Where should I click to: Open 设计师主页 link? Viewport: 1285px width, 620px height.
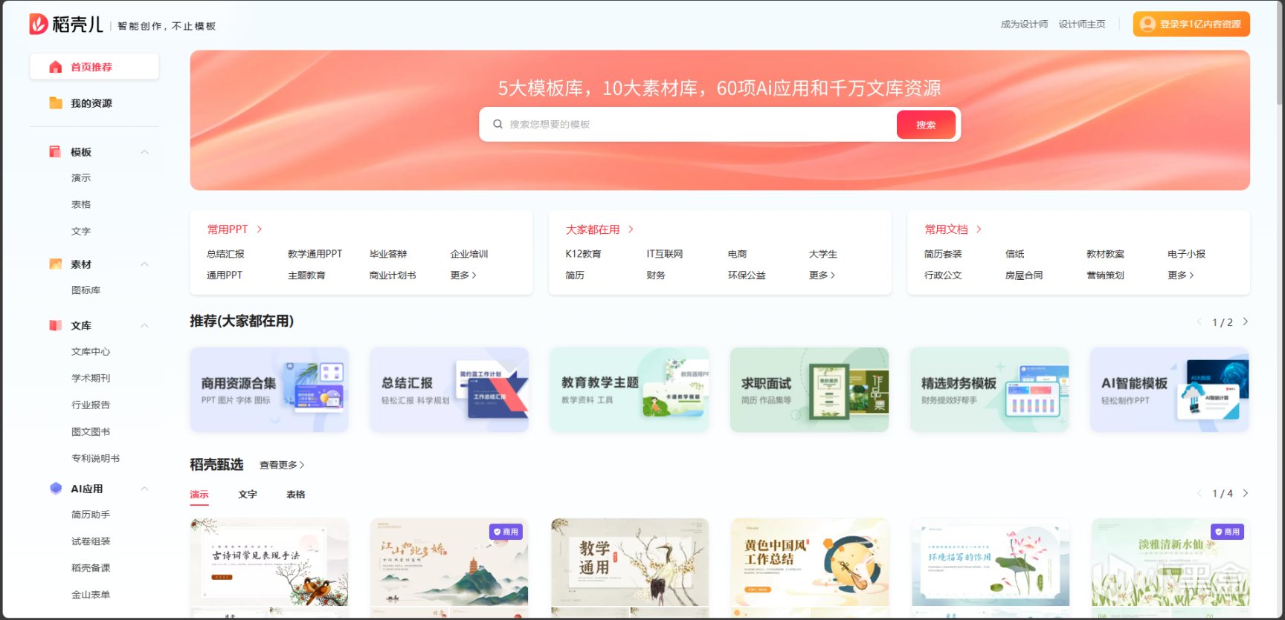(x=1082, y=25)
